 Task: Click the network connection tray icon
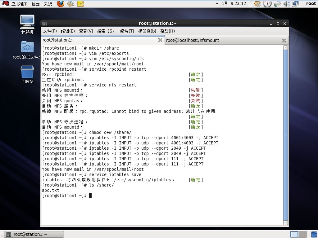pyautogui.click(x=296, y=4)
